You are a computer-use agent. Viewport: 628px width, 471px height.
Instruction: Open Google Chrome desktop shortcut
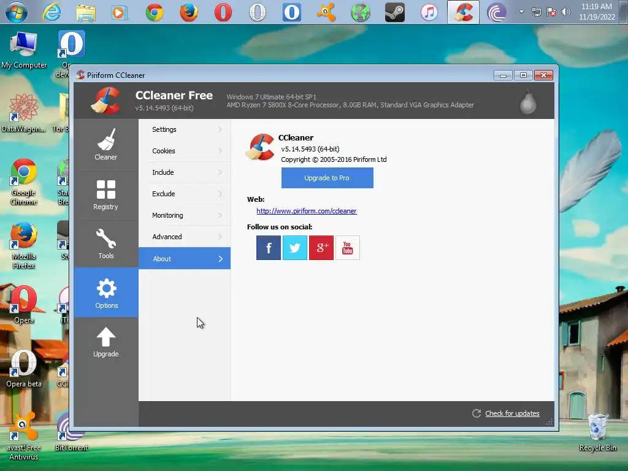24,182
